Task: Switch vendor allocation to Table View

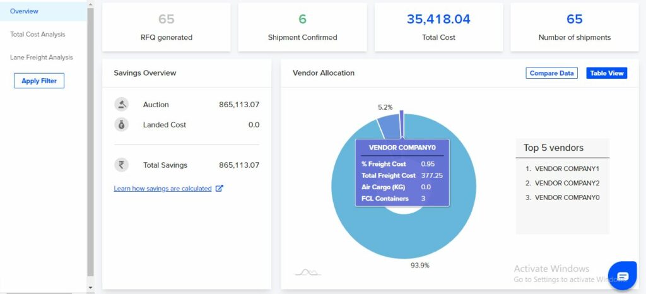Action: click(606, 73)
